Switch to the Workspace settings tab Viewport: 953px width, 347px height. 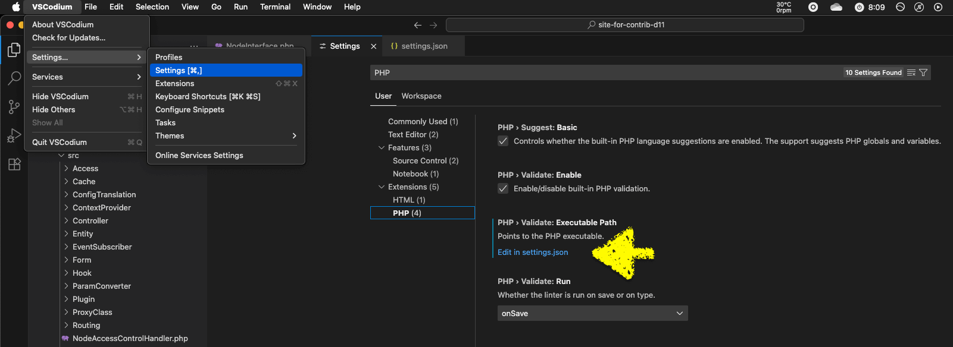[421, 96]
